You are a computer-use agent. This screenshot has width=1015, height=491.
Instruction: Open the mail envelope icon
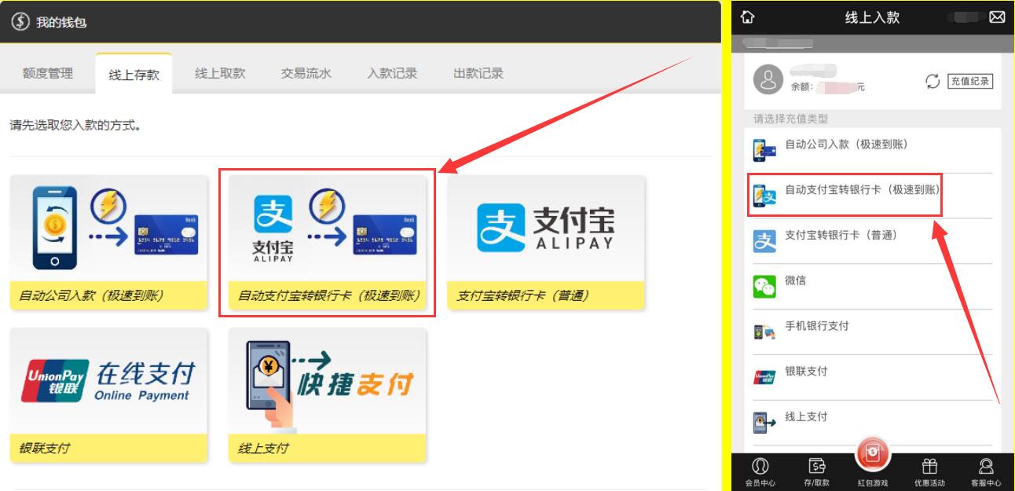tap(997, 17)
